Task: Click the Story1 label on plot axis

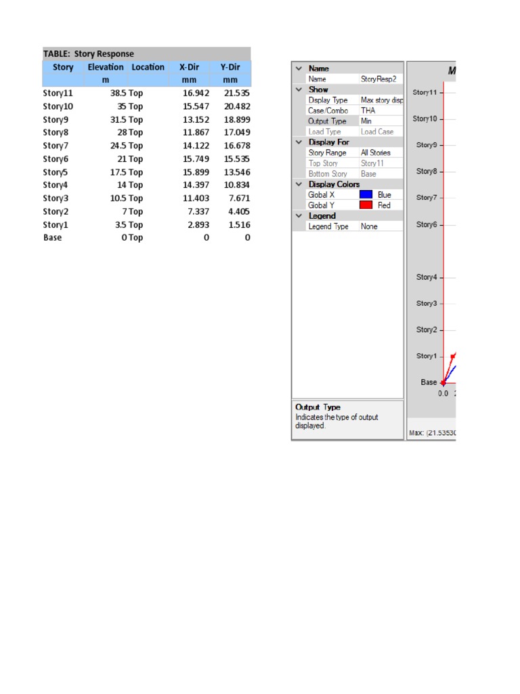Action: click(427, 356)
